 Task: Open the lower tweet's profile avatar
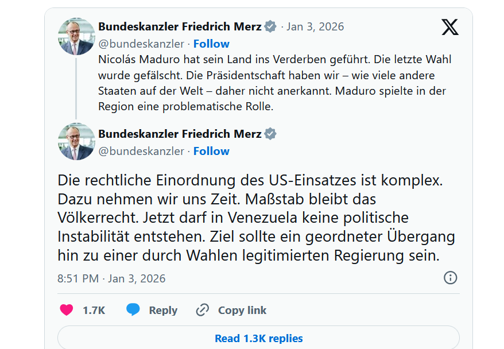[x=76, y=141]
